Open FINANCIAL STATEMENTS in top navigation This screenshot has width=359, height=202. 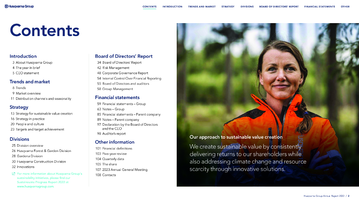point(320,7)
